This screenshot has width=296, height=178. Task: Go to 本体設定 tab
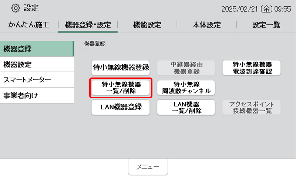click(x=207, y=25)
